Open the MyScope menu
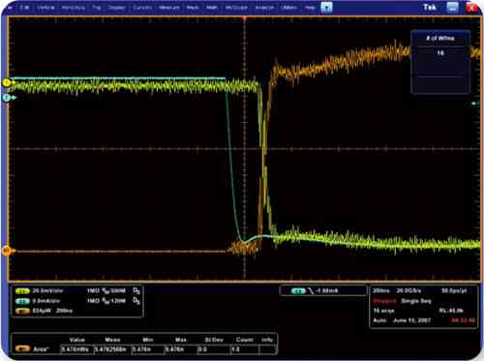The height and width of the screenshot is (361, 484). 236,7
